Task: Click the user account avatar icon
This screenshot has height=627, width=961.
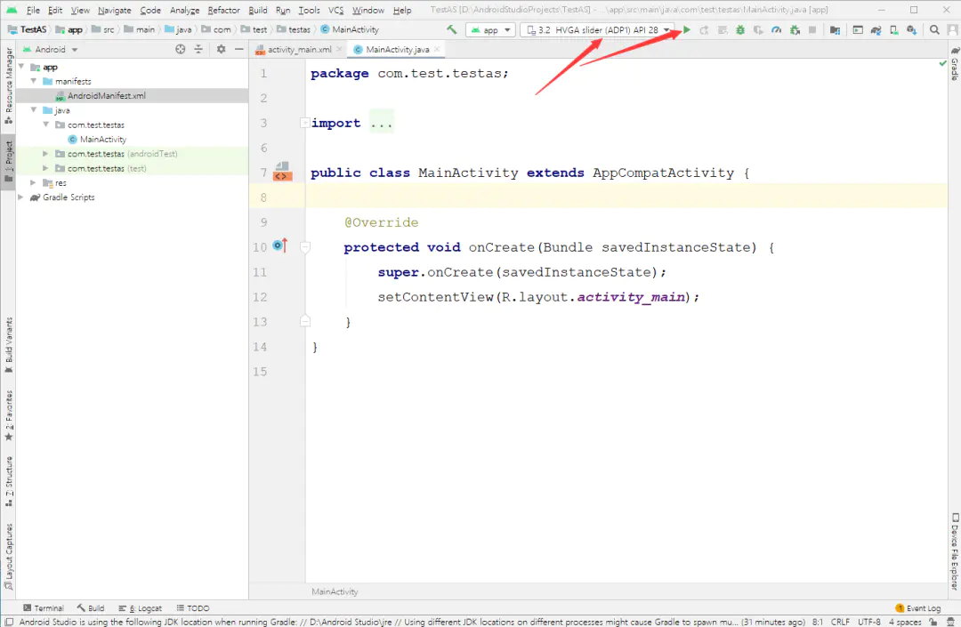Action: pos(953,29)
